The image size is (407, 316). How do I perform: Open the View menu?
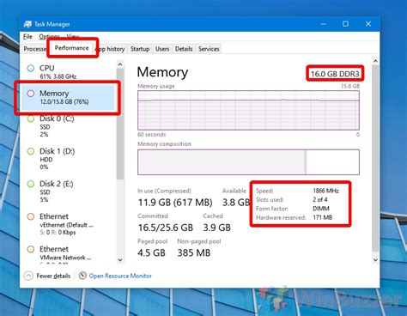[73, 37]
